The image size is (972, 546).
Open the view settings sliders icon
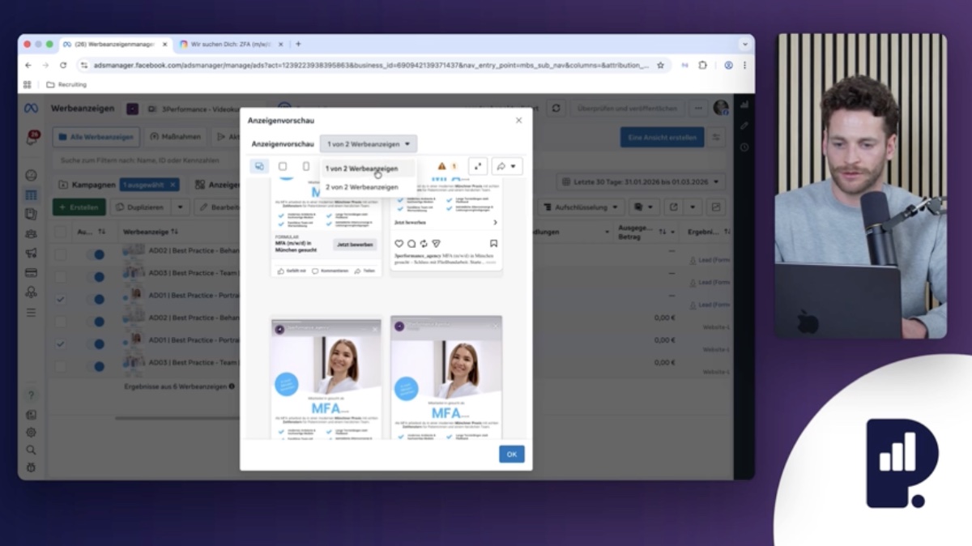coord(716,138)
